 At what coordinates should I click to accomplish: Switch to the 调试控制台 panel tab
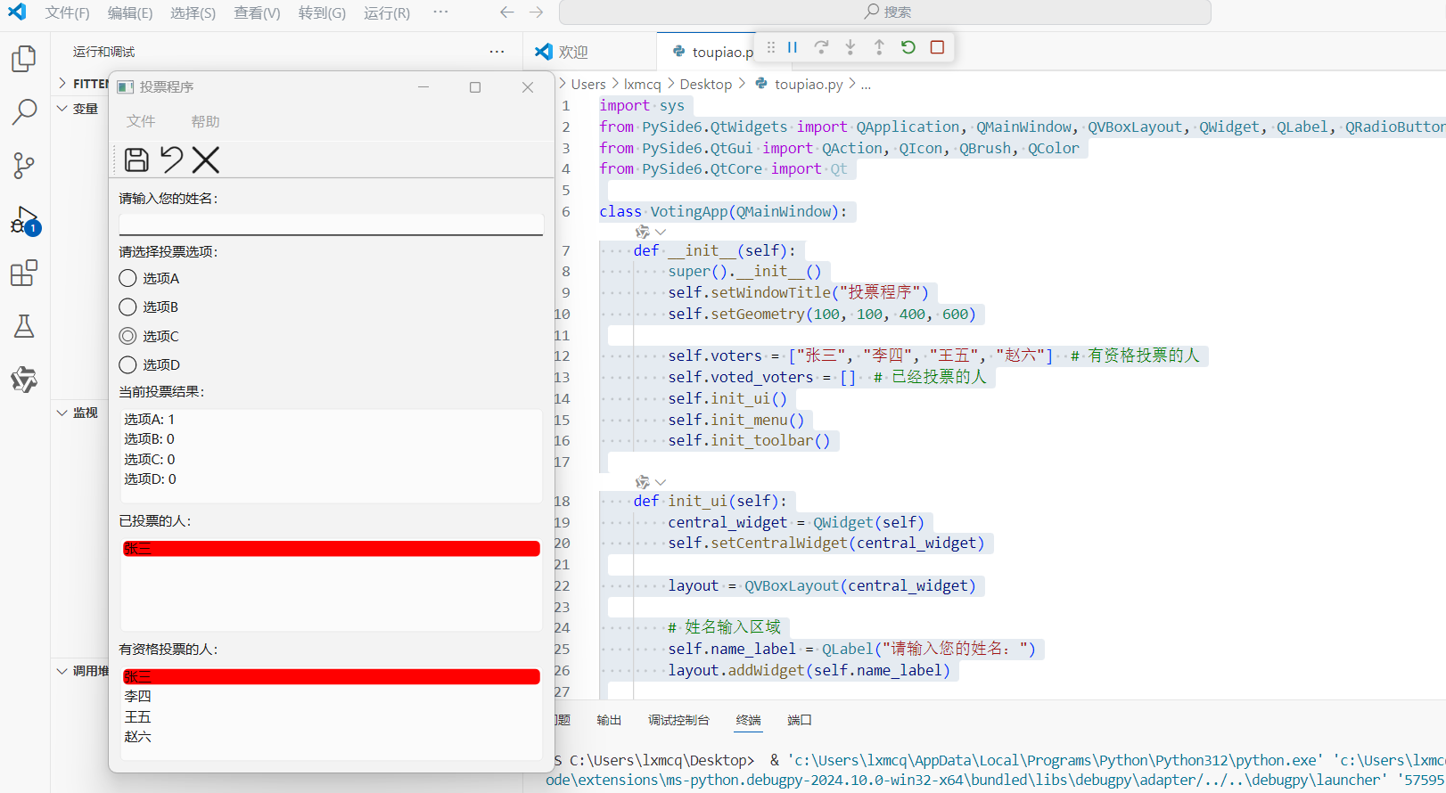pyautogui.click(x=678, y=720)
